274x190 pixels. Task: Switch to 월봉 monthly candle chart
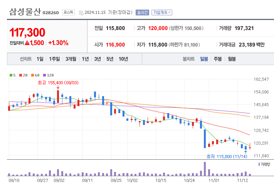coord(232,59)
